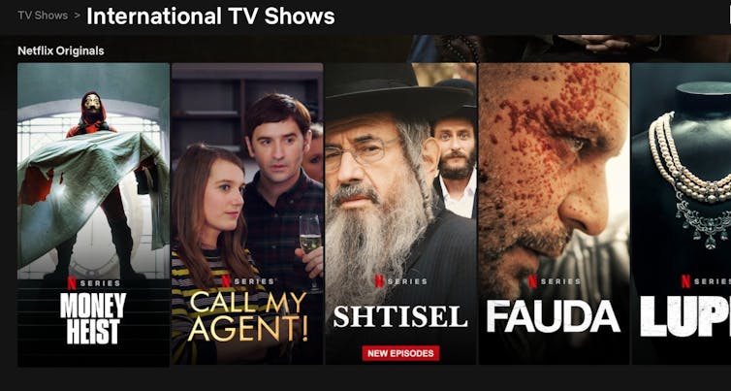Click the MONEY HEIST title text
The width and height of the screenshot is (731, 391).
pos(93,318)
